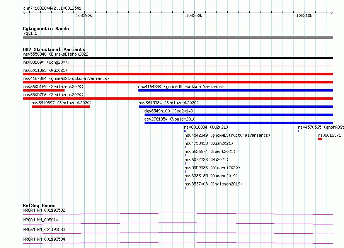This screenshot has height=248, width=344.
Task: Click the nsv6605169 (Sedlazeck2020) short red bar
Action: 44,90
